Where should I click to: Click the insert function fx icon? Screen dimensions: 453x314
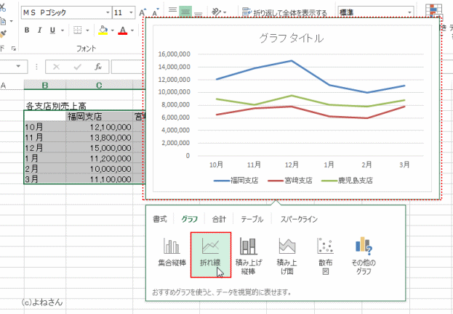(97, 66)
